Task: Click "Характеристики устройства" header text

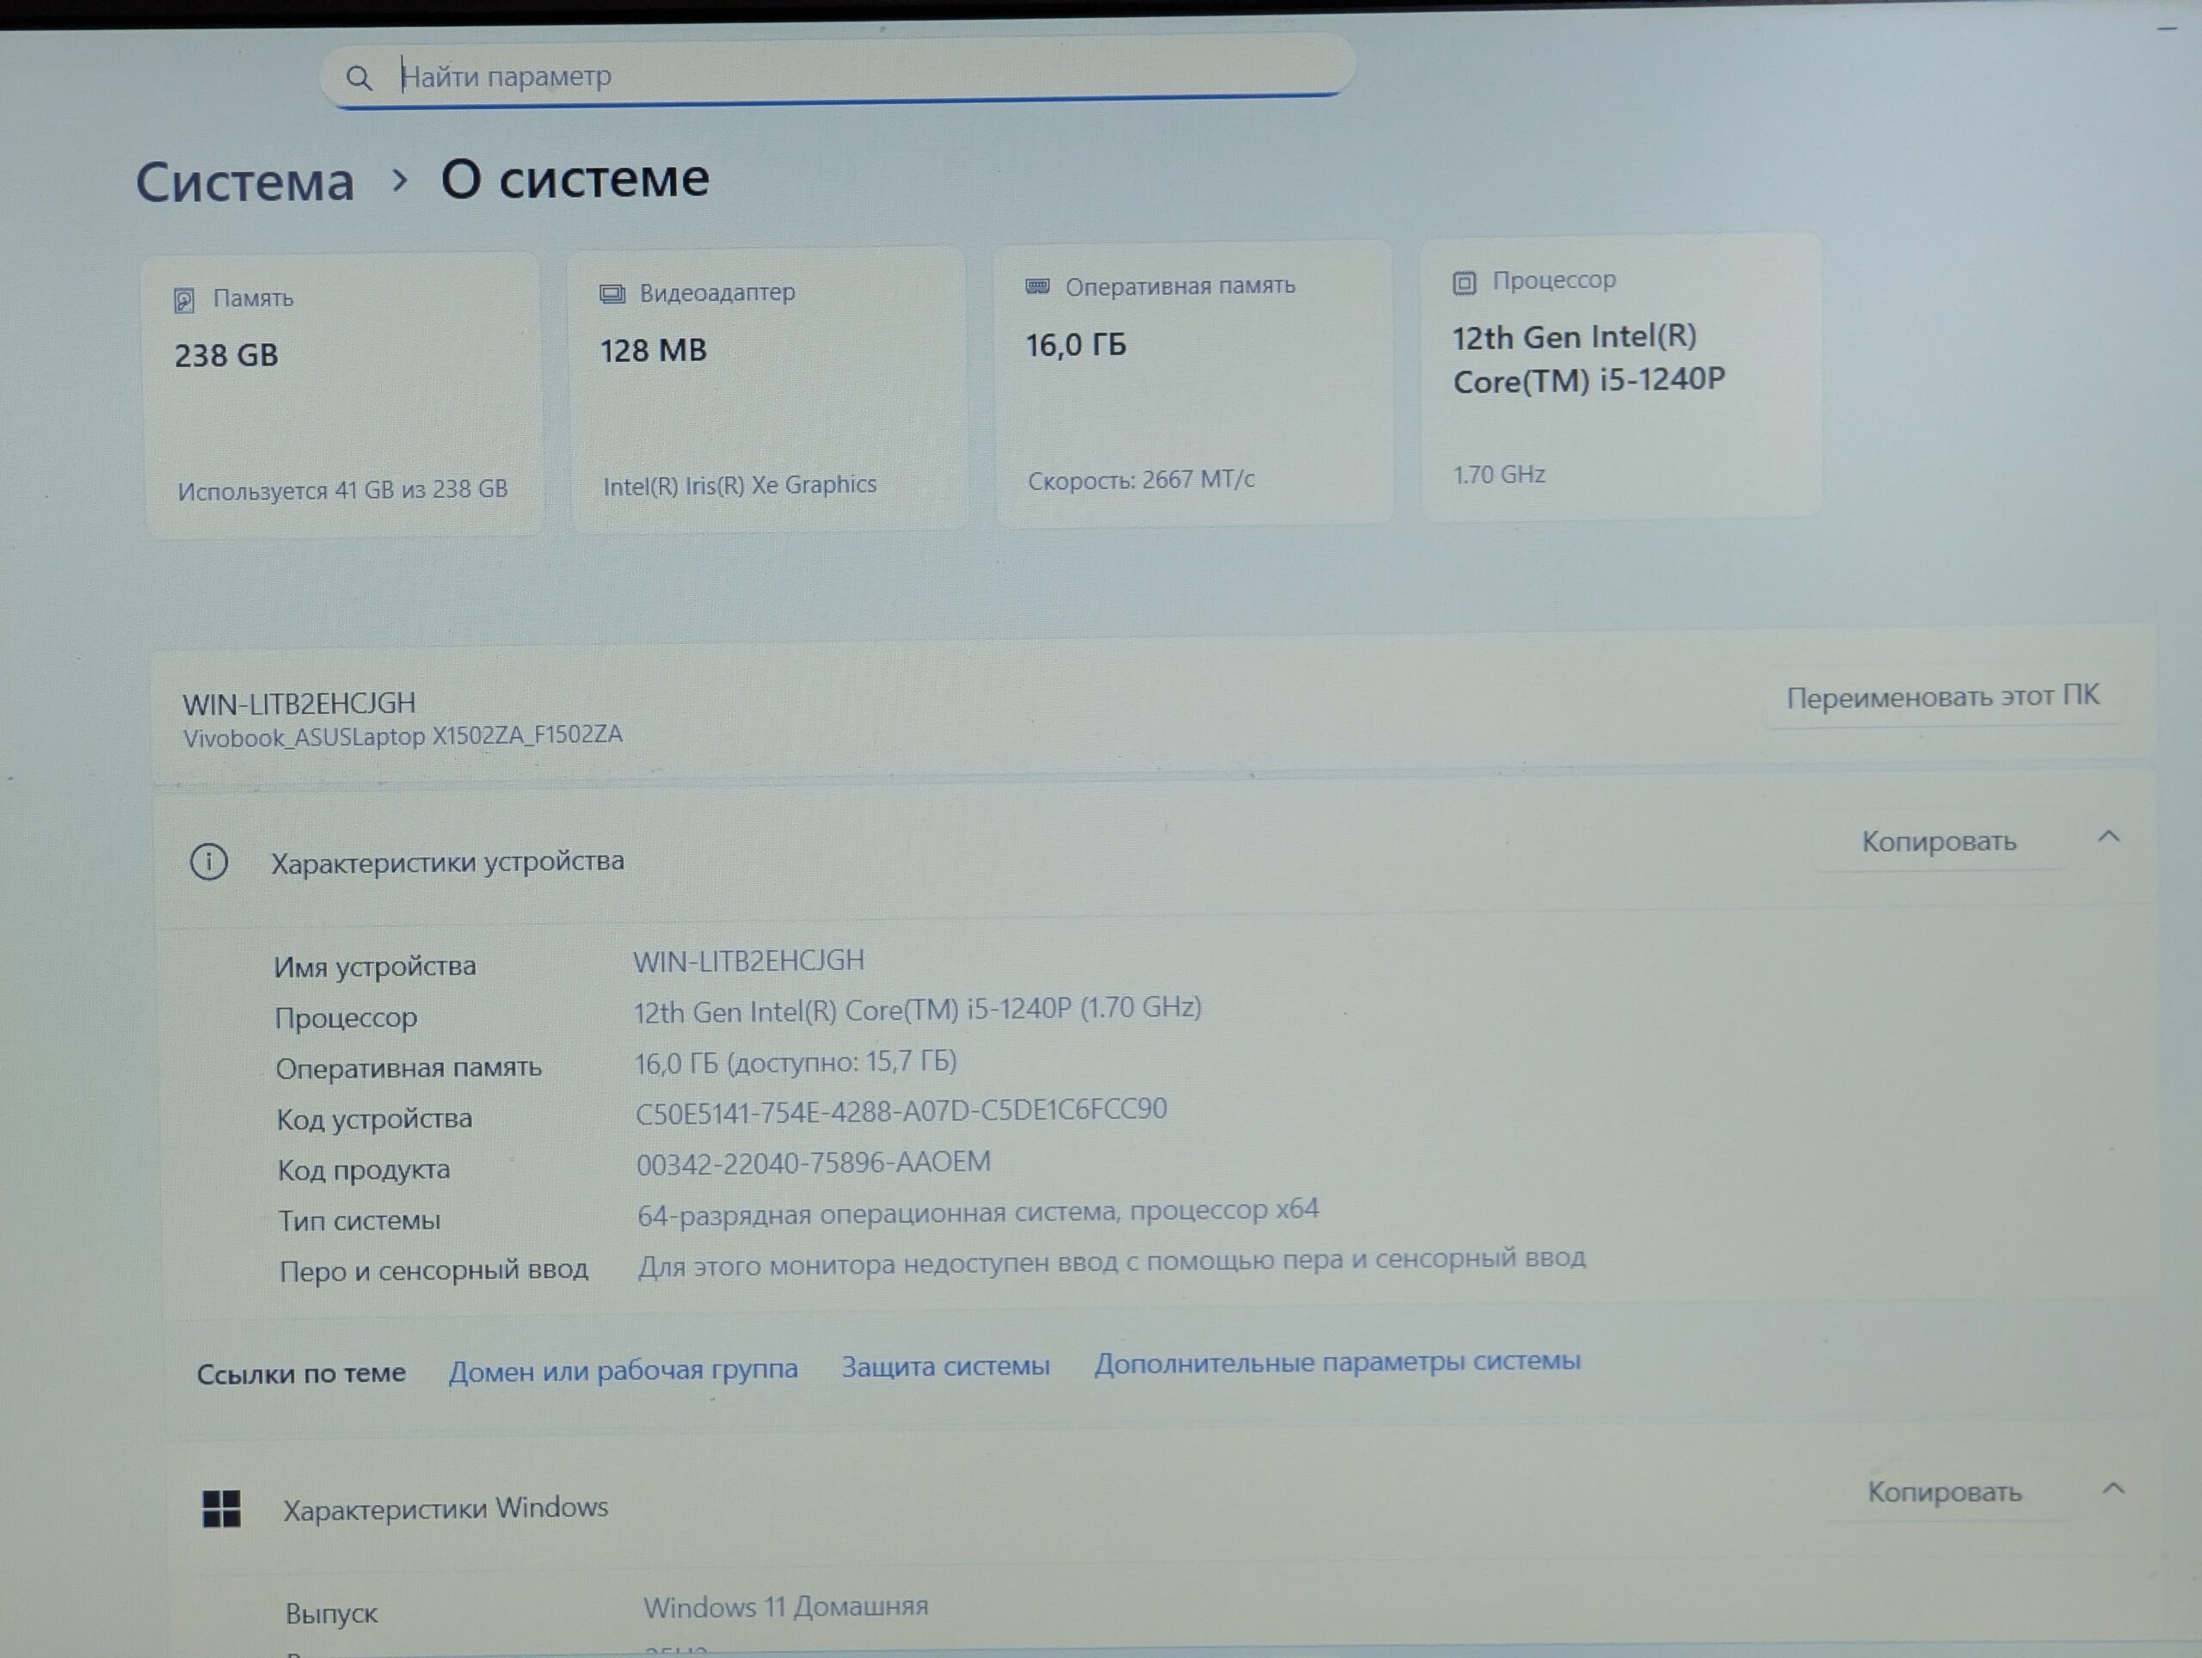Action: click(x=448, y=862)
